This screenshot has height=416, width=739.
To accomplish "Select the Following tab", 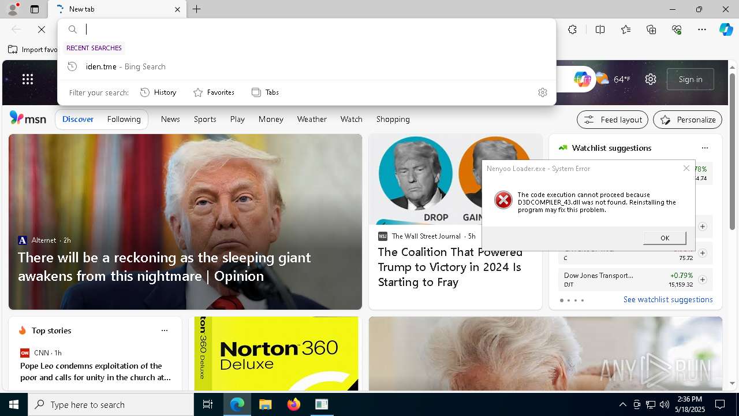I will (124, 119).
